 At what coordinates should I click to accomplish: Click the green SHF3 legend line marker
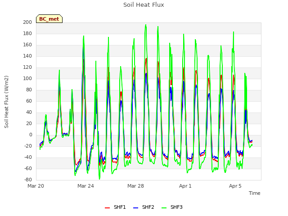pyautogui.click(x=164, y=208)
